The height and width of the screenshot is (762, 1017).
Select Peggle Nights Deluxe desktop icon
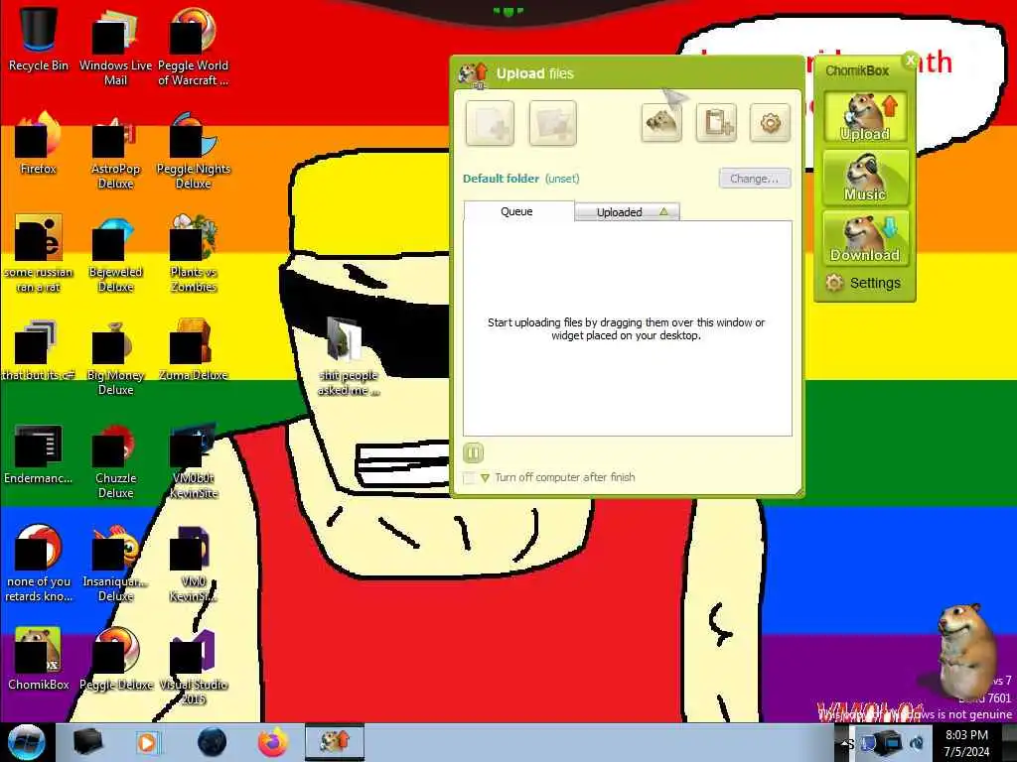coord(194,151)
